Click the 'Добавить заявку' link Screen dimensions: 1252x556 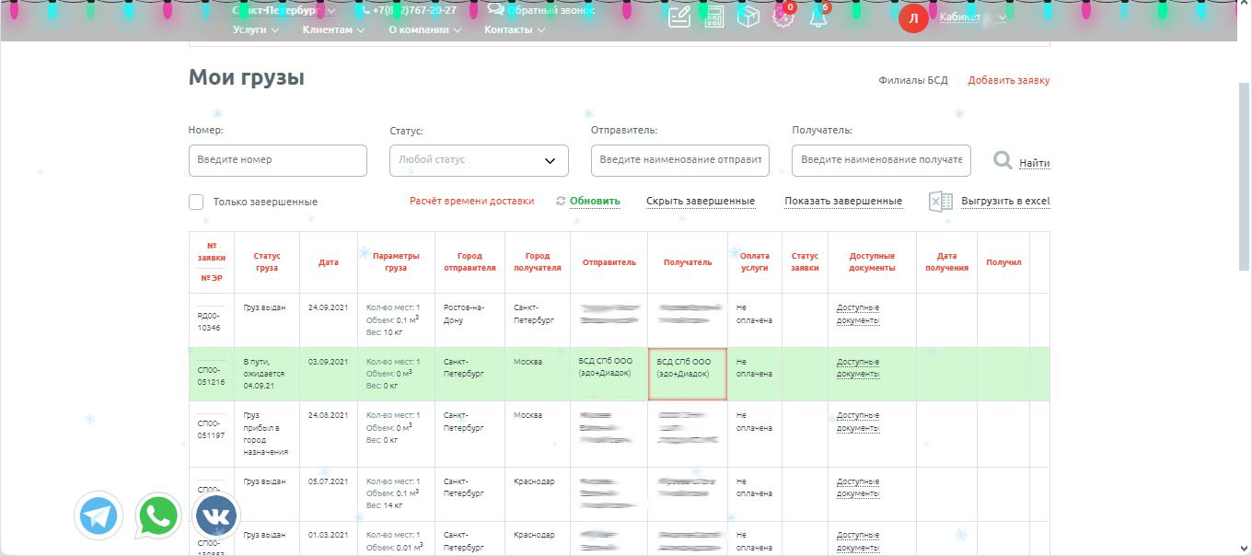1008,80
